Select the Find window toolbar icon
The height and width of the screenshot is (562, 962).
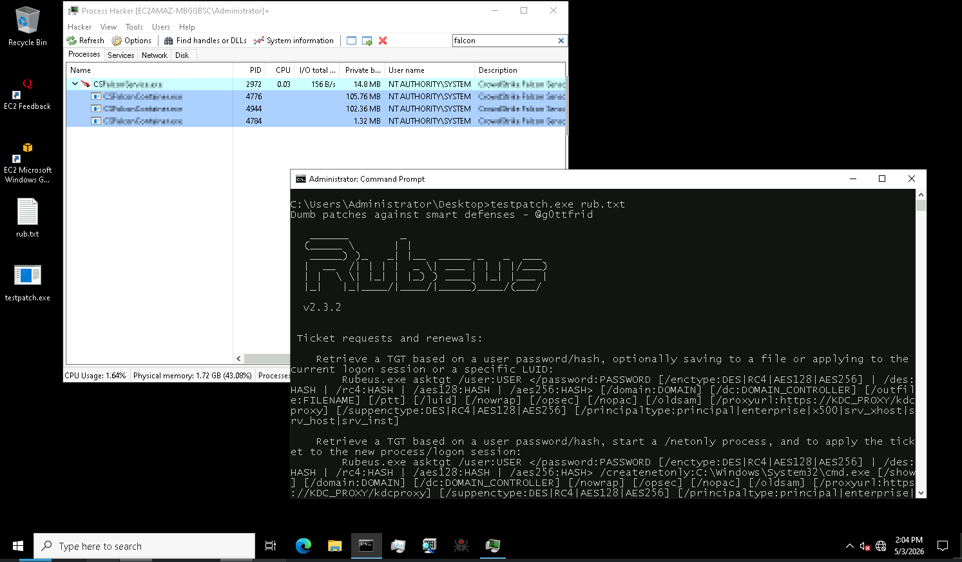point(351,41)
